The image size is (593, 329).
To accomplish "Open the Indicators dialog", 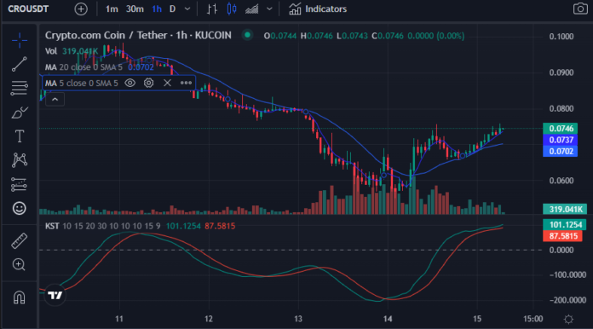I will tap(318, 9).
